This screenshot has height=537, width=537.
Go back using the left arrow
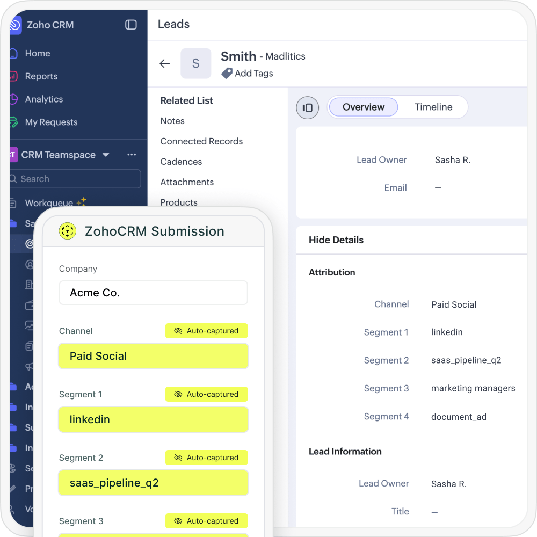tap(165, 64)
